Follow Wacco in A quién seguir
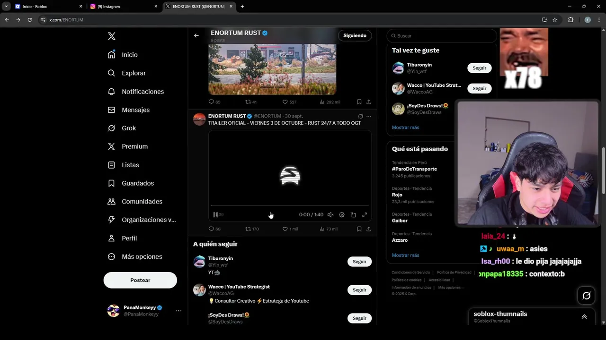The height and width of the screenshot is (340, 606). point(359,290)
